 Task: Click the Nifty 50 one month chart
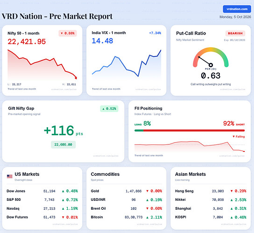coord(42,65)
